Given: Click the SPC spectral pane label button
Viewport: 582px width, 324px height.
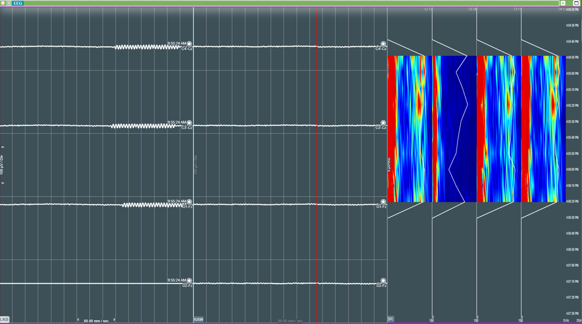Looking at the screenshot, I should click(390, 319).
